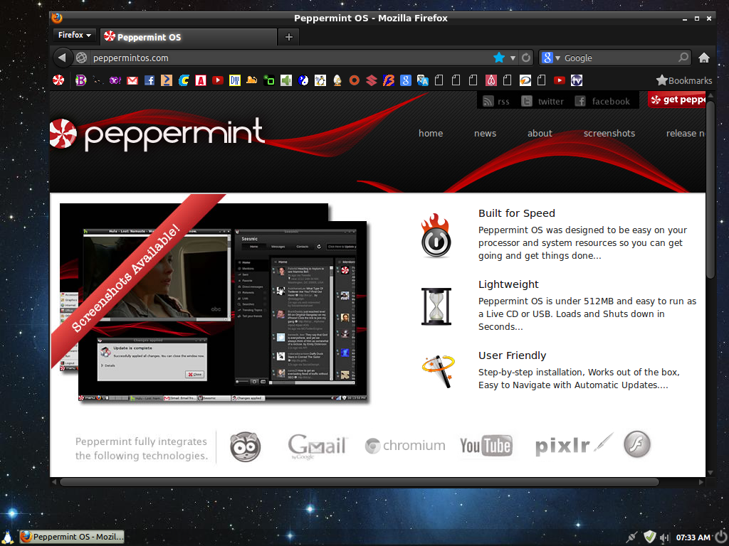
Task: Open the search engine selector dropdown
Action: pyautogui.click(x=552, y=58)
